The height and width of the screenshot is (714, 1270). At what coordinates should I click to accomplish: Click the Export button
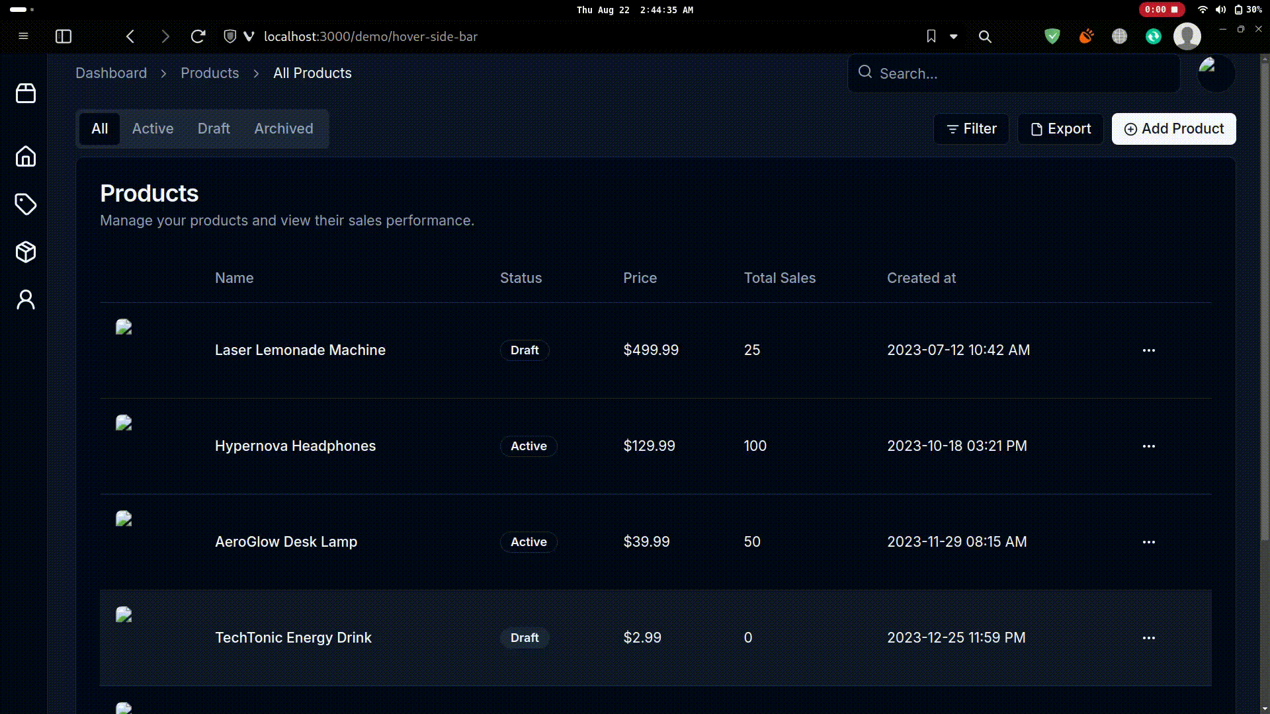coord(1060,129)
